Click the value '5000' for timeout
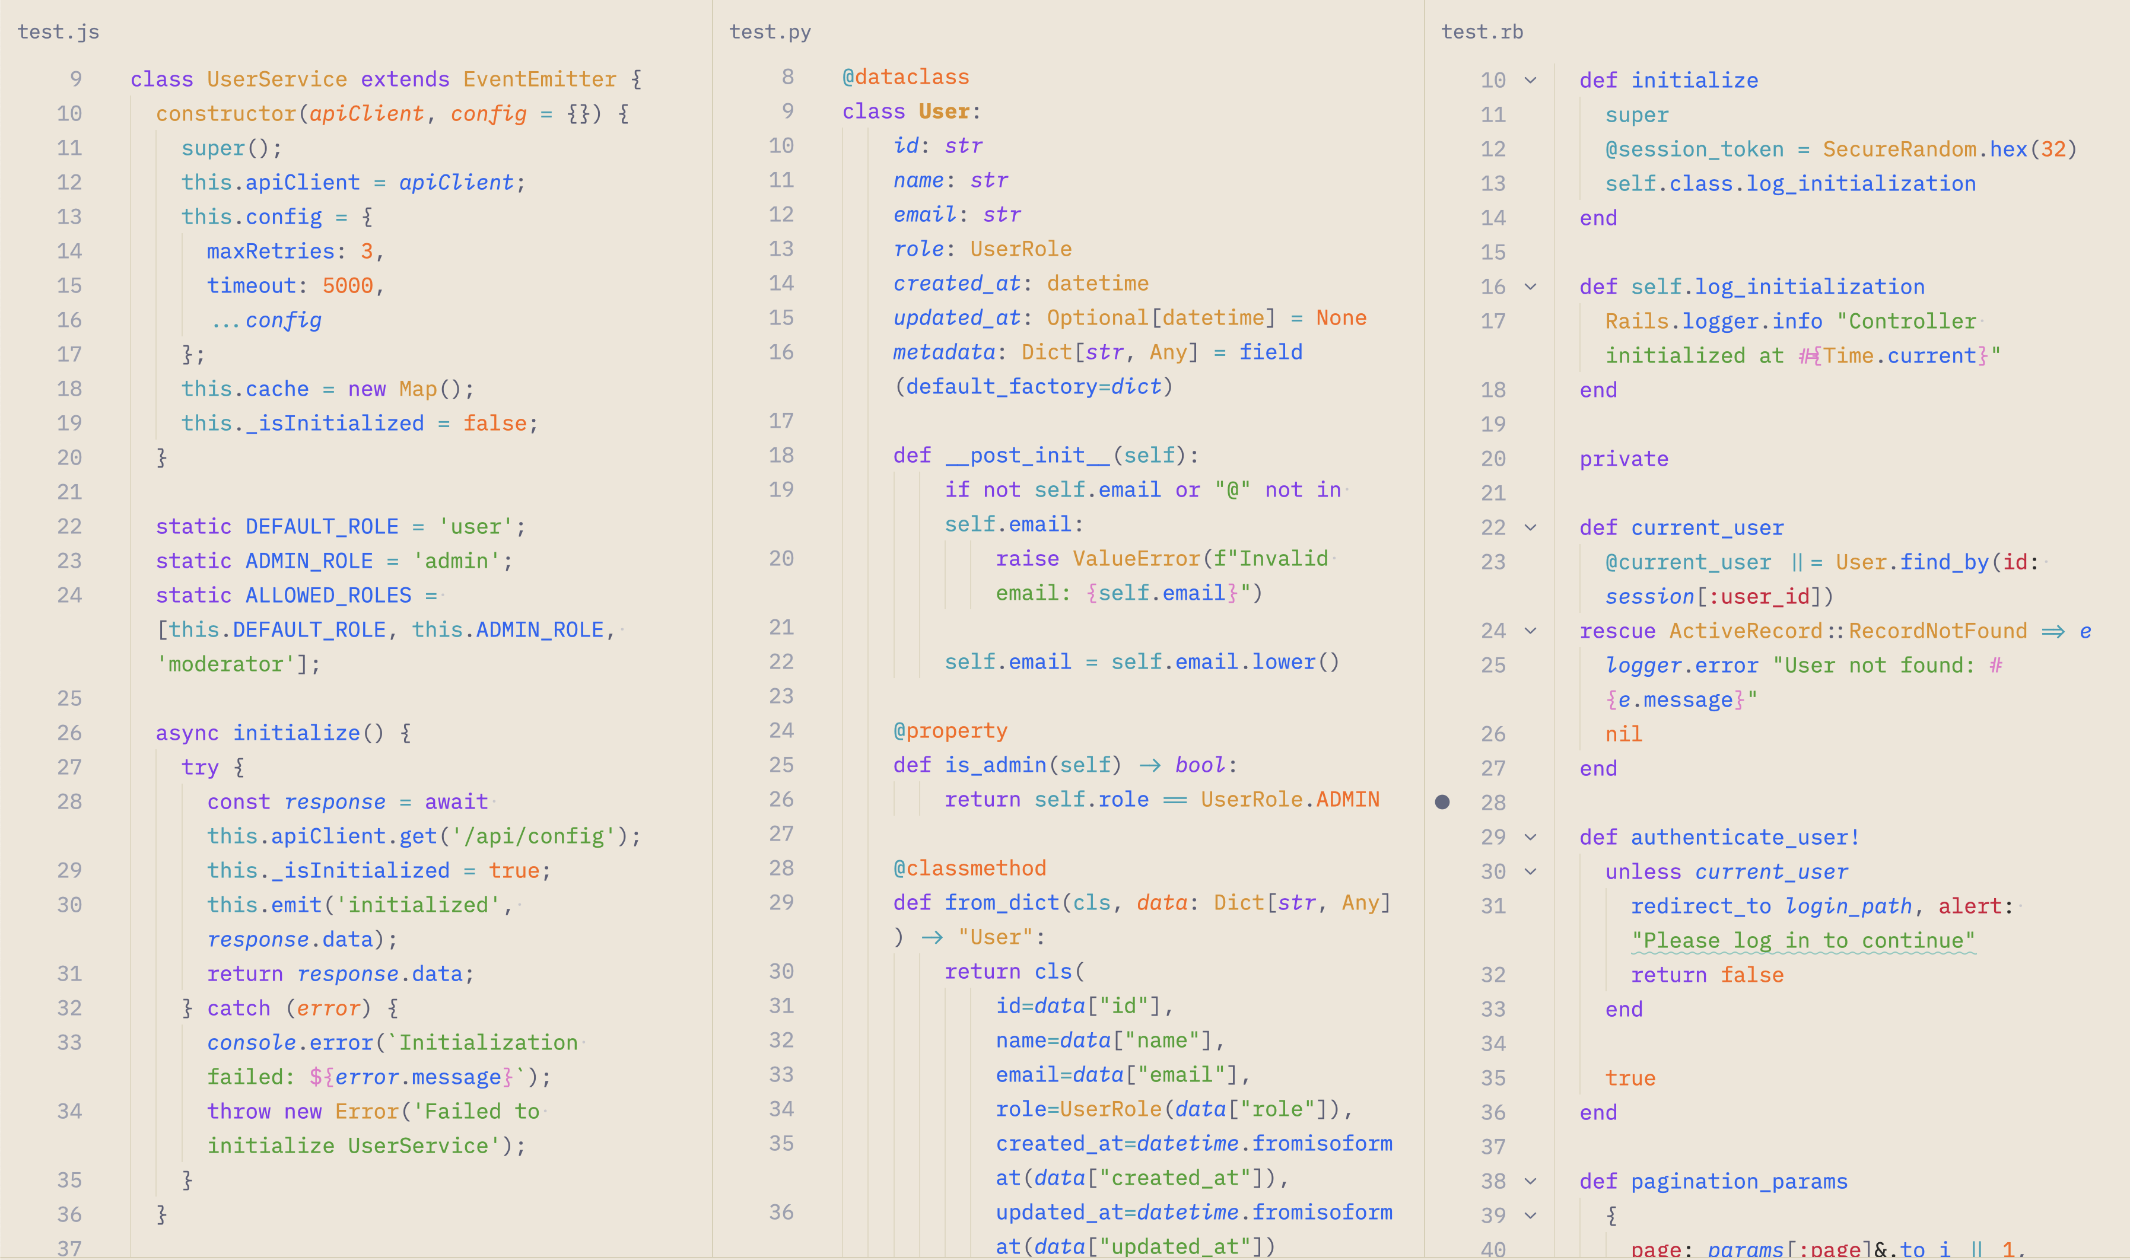Viewport: 2130px width, 1260px height. [x=348, y=286]
